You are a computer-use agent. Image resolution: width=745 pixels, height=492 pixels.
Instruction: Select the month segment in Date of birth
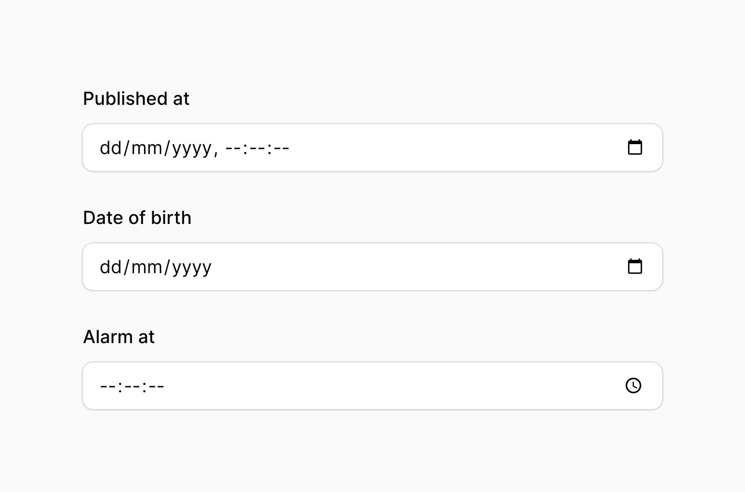coord(147,267)
